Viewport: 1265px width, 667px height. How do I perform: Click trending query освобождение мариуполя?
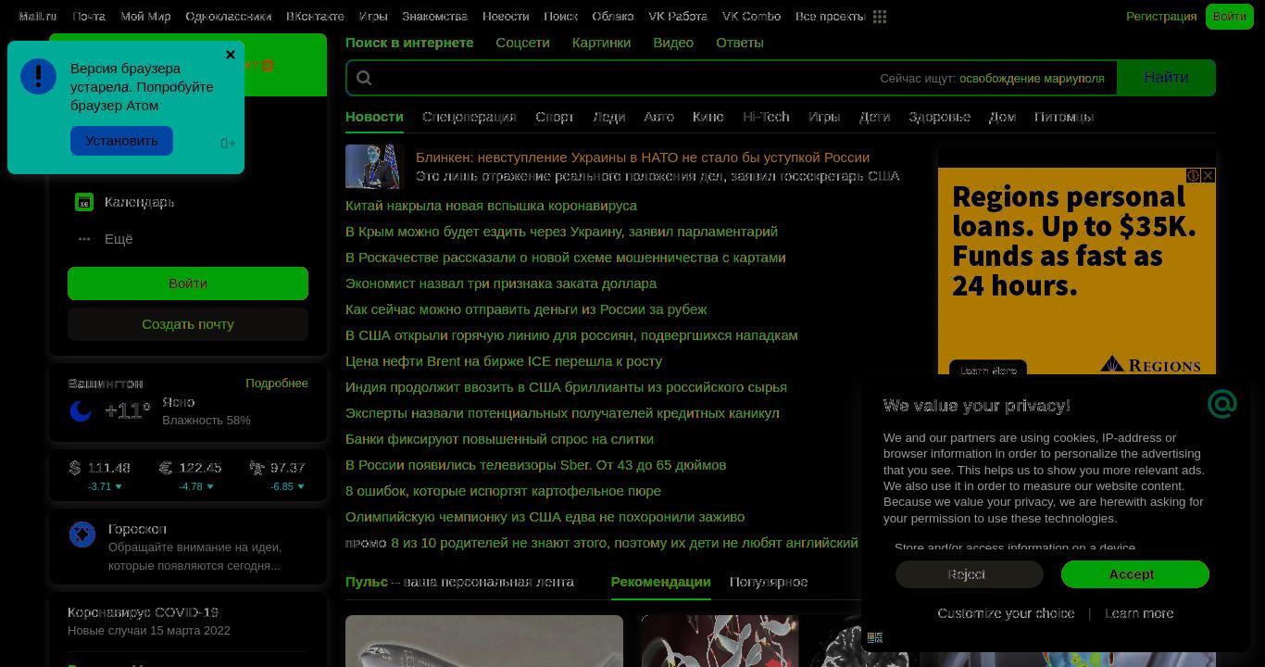point(1032,79)
